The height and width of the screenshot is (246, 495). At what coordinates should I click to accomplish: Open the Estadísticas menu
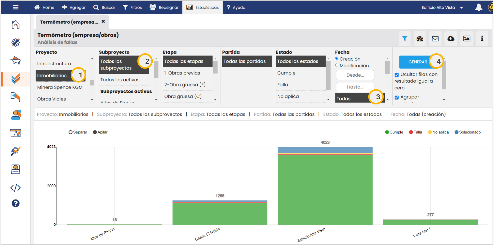pos(203,8)
